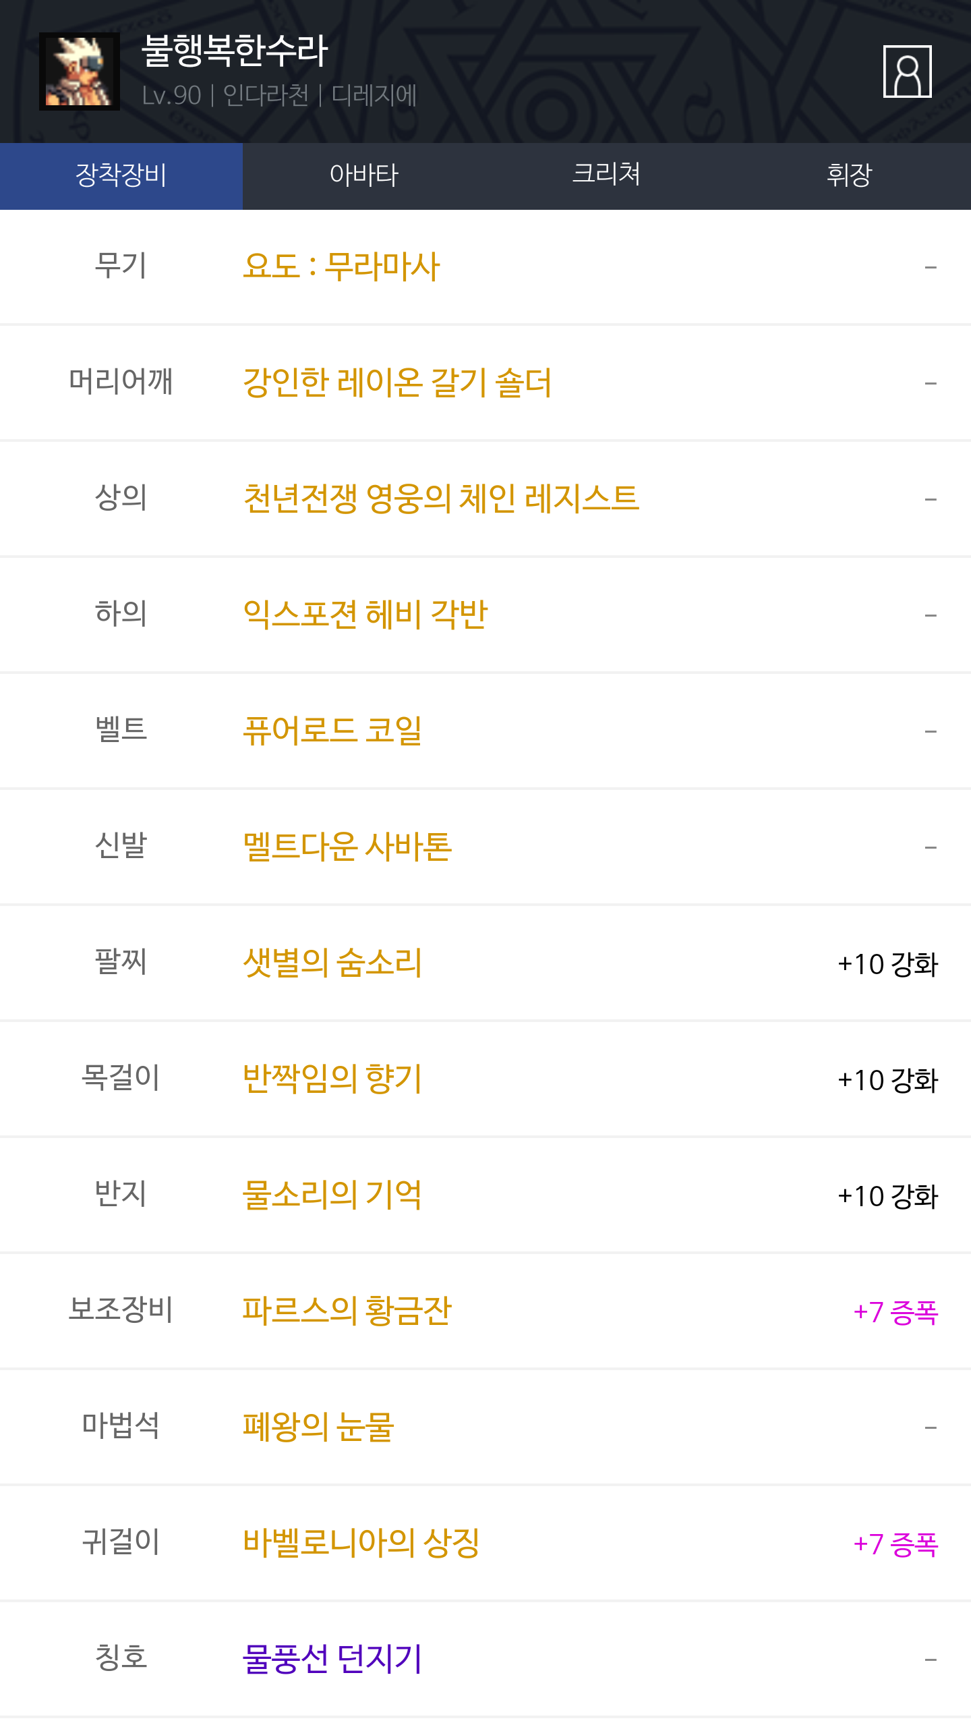The height and width of the screenshot is (1727, 971).
Task: Open magic stone 폐왕의 눈물
Action: coord(318,1427)
